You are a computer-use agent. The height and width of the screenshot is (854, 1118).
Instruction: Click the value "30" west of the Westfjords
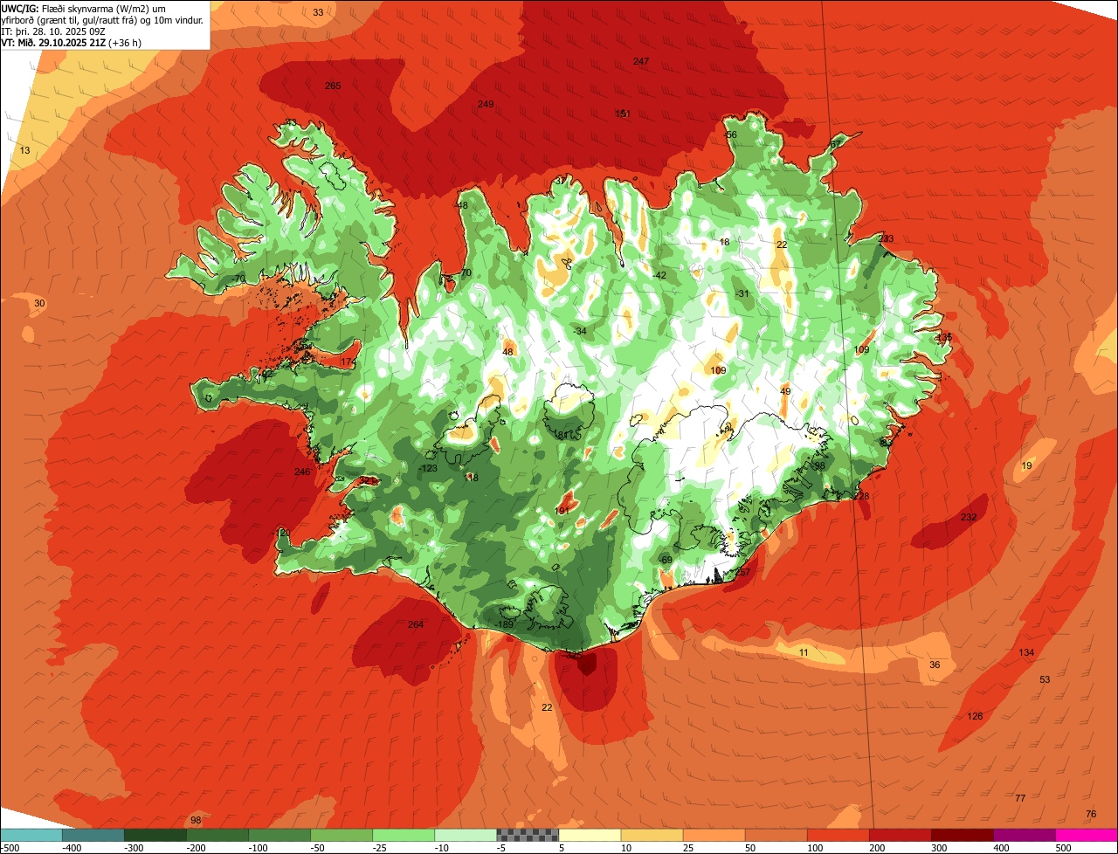click(39, 303)
